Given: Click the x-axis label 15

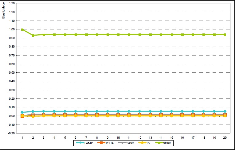Looking at the screenshot, I should (x=171, y=138).
